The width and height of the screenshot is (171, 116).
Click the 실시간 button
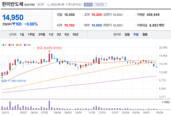(x=88, y=5)
